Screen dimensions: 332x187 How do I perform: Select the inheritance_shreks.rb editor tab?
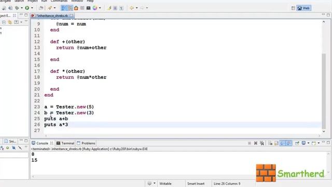52,16
